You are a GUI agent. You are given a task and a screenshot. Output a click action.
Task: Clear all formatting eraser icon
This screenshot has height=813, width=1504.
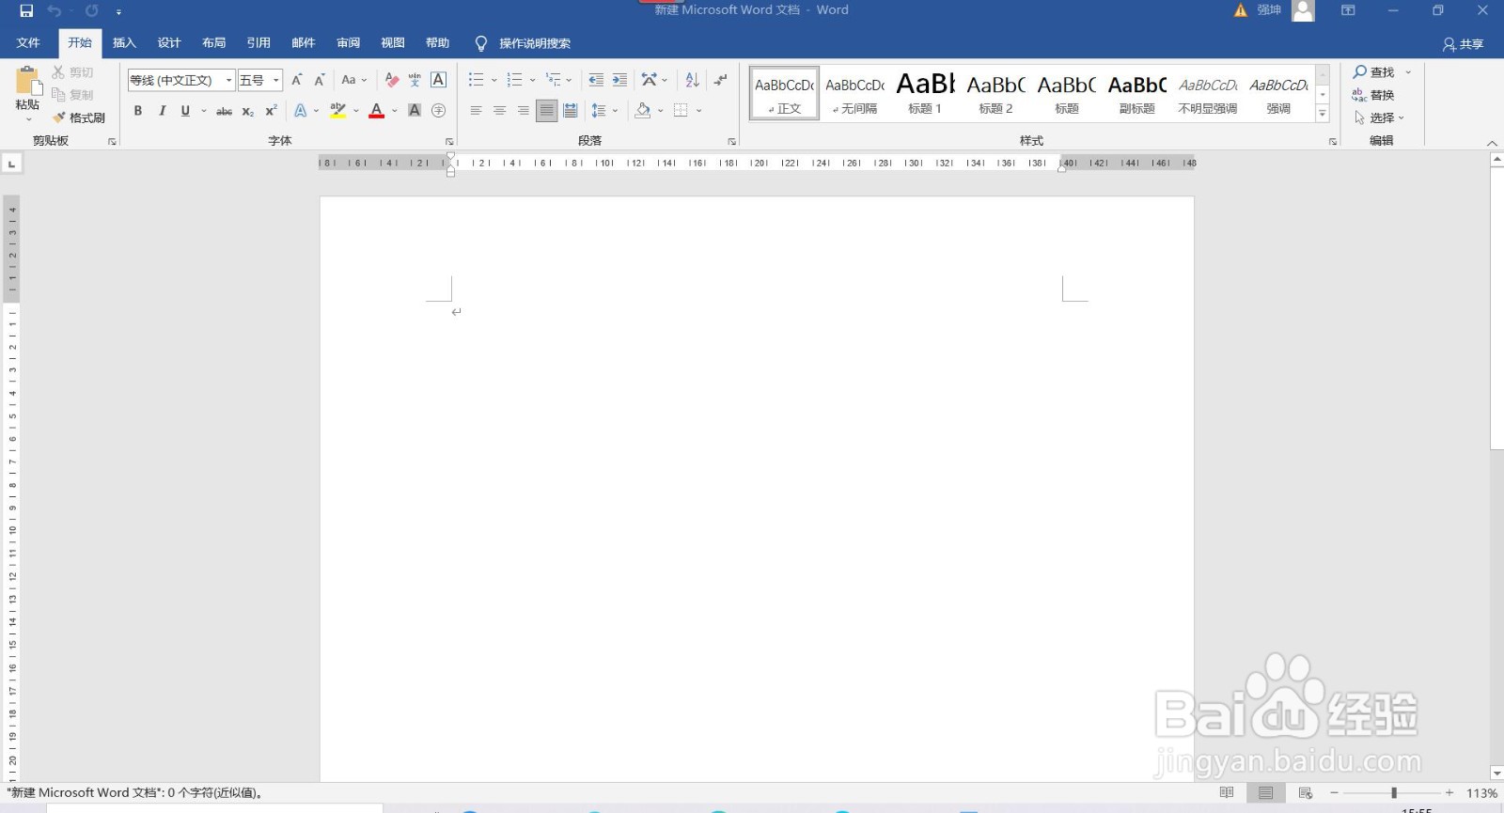pos(392,80)
